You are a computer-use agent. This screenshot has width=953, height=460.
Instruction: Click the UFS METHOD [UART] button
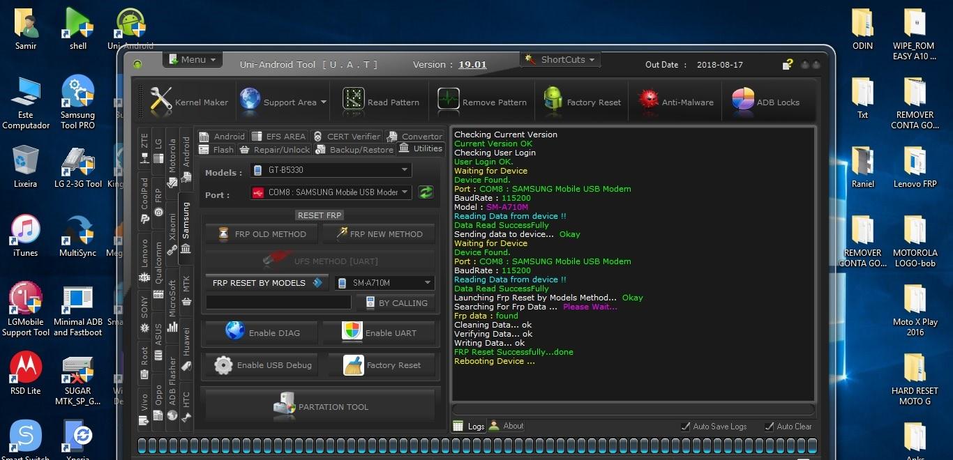point(320,261)
